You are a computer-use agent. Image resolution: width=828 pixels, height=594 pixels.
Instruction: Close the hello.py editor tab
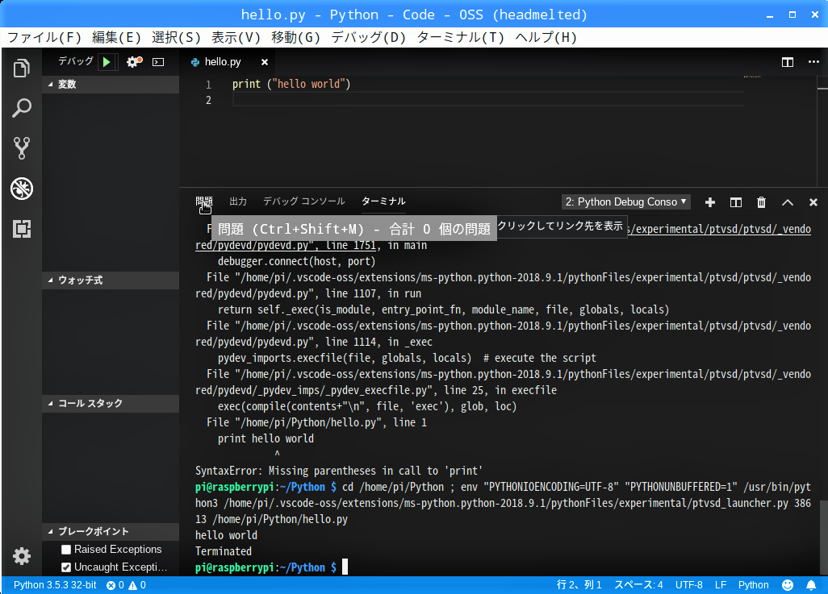tap(265, 62)
